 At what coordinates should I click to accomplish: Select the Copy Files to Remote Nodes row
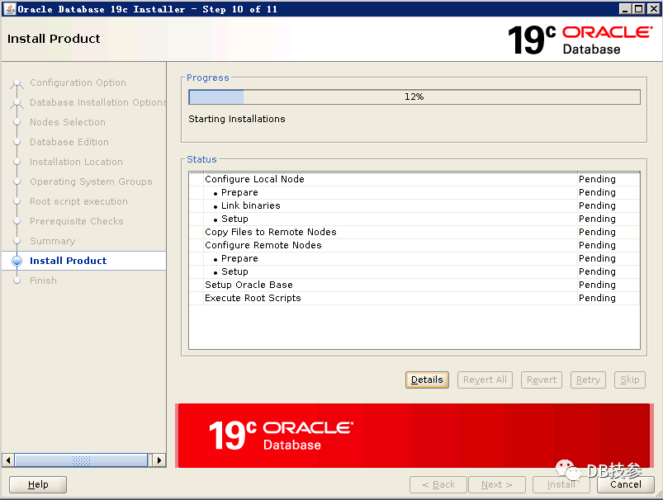pos(270,232)
